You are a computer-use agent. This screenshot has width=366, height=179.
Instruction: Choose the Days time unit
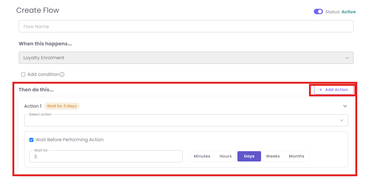point(249,156)
